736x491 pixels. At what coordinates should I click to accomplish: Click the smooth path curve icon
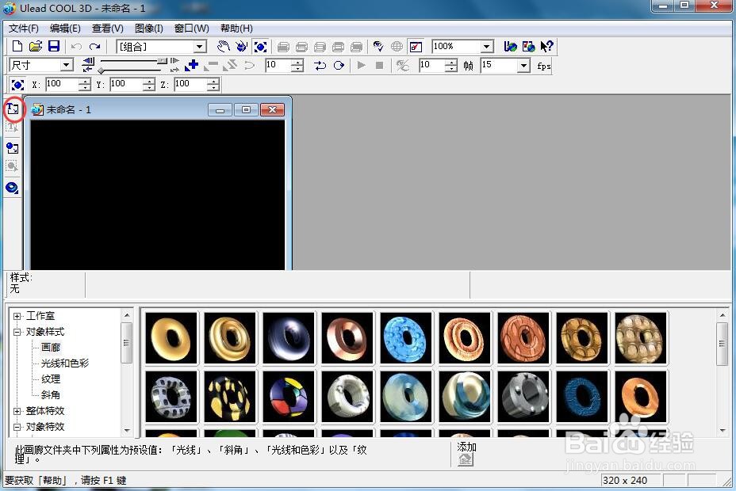[249, 65]
